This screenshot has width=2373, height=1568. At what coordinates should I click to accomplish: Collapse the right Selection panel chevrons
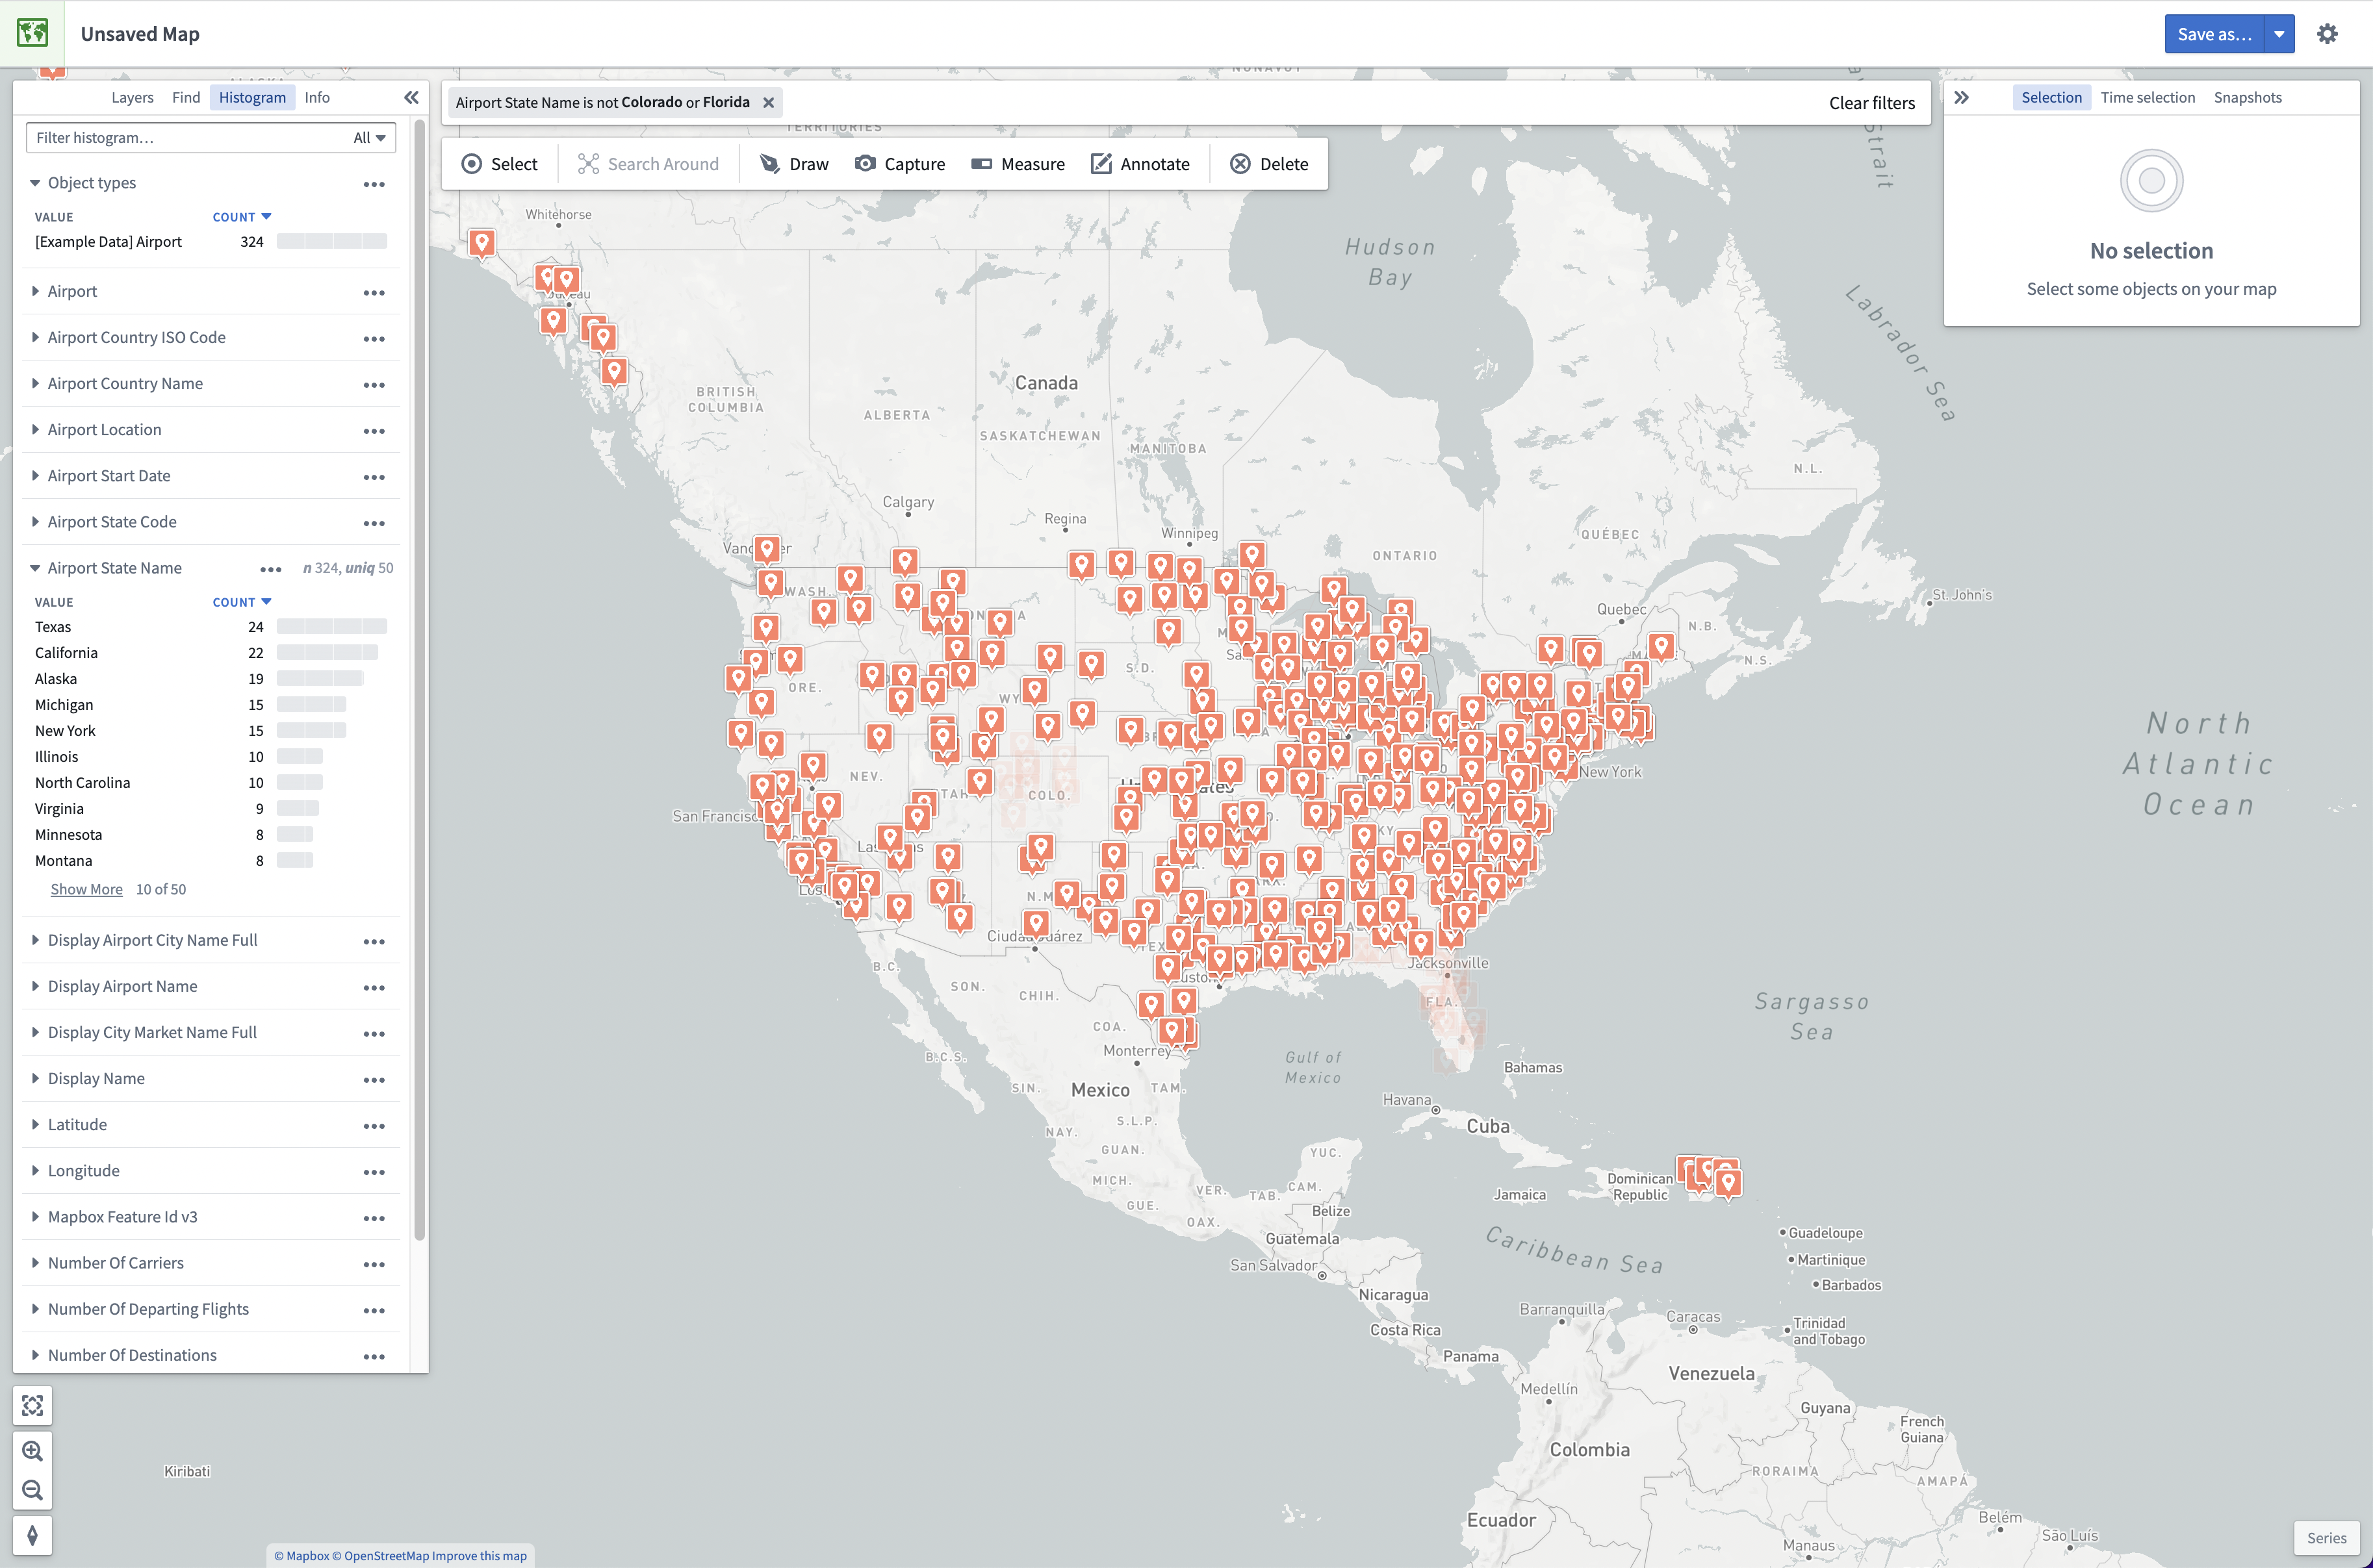point(1962,97)
